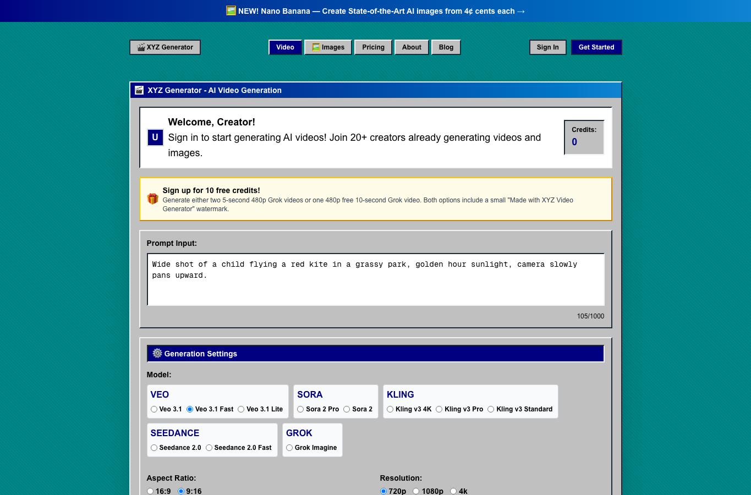
Task: Go to the Pricing page
Action: tap(373, 47)
